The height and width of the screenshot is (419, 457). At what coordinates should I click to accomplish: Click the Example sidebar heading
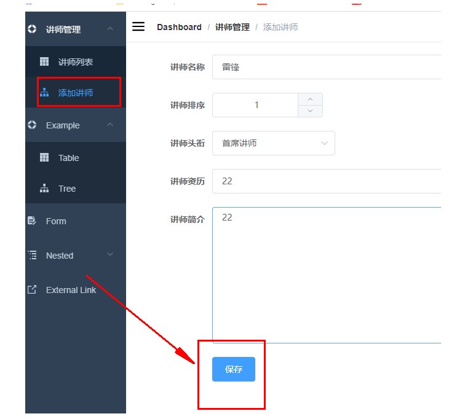pos(76,125)
